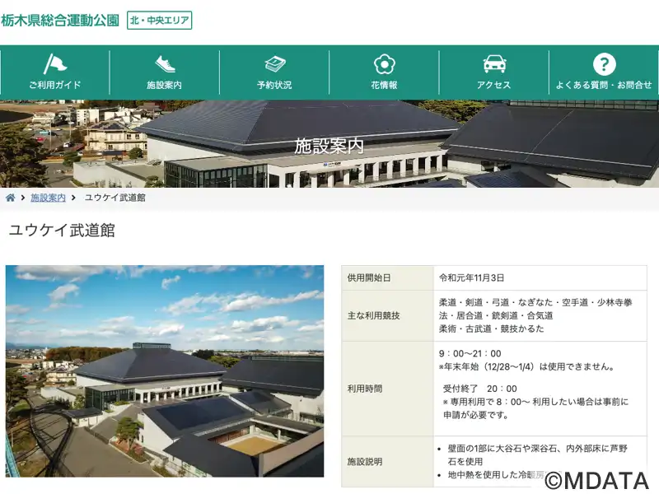Image resolution: width=659 pixels, height=494 pixels.
Task: Click the 受付終了 20:00 text
Action: 479,389
